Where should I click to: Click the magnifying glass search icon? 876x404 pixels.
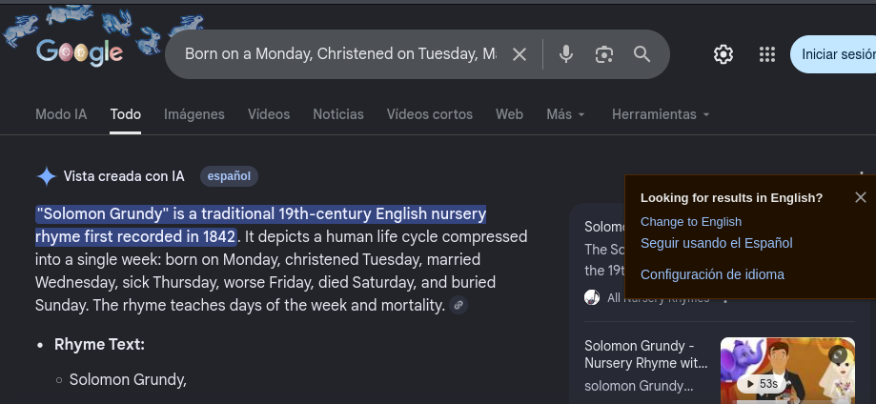tap(642, 54)
